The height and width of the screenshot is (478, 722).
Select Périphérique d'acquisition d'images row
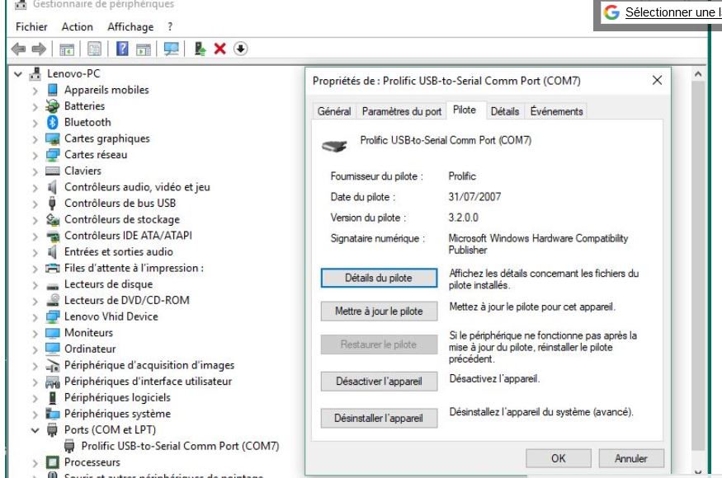click(x=149, y=365)
